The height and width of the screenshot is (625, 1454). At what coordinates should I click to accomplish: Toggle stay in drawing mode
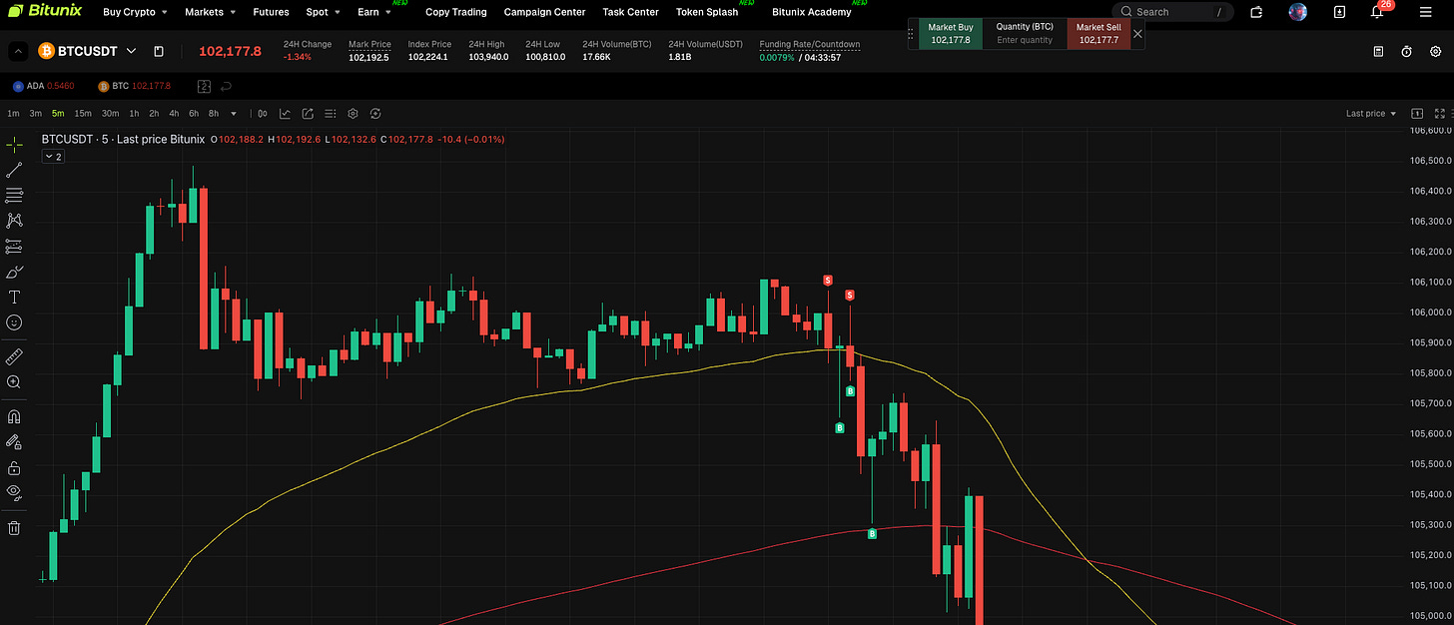coord(14,441)
